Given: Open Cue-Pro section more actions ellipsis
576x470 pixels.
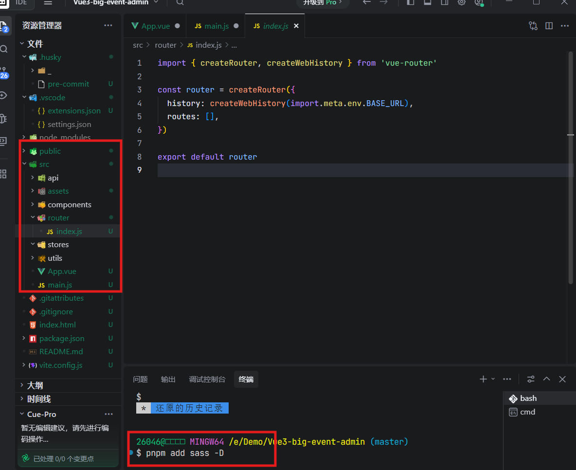Looking at the screenshot, I should (109, 414).
